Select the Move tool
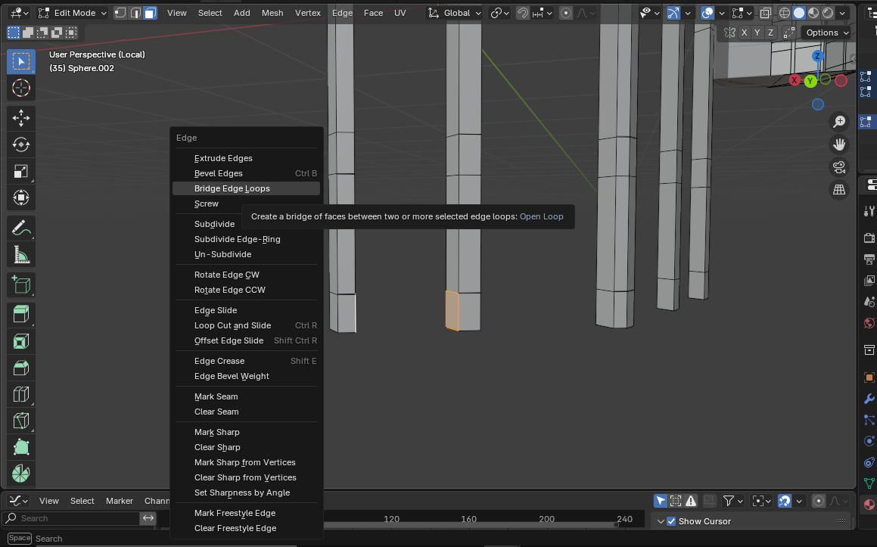The height and width of the screenshot is (547, 877). coord(20,118)
